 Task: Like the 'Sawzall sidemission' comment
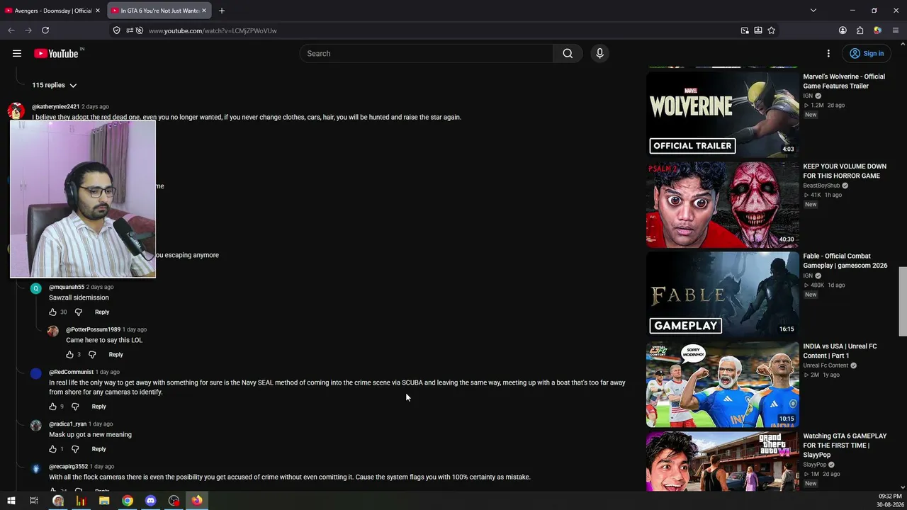(52, 312)
